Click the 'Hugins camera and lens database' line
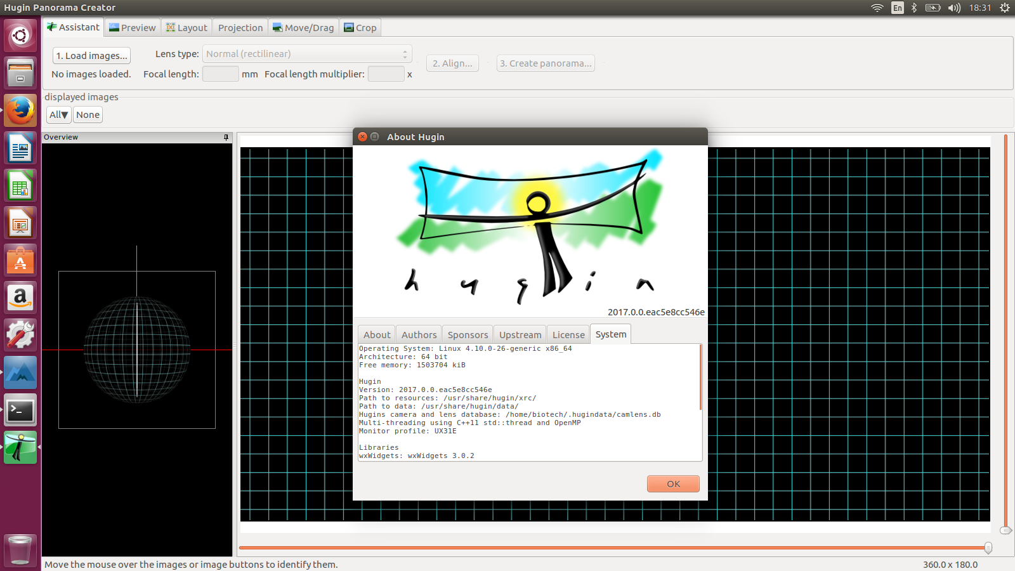This screenshot has width=1015, height=571. point(509,414)
